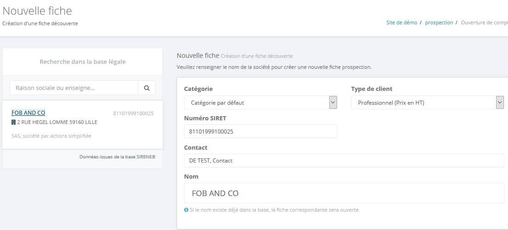The height and width of the screenshot is (230, 508).
Task: Click the info icon below the Nom field
Action: [x=186, y=210]
